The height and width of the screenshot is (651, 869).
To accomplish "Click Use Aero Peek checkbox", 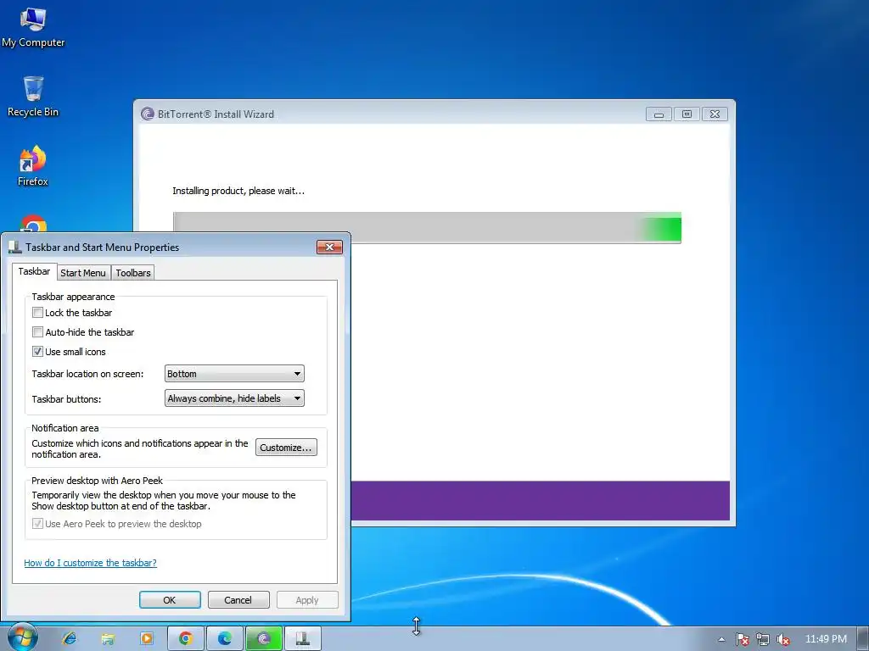I will coord(37,523).
